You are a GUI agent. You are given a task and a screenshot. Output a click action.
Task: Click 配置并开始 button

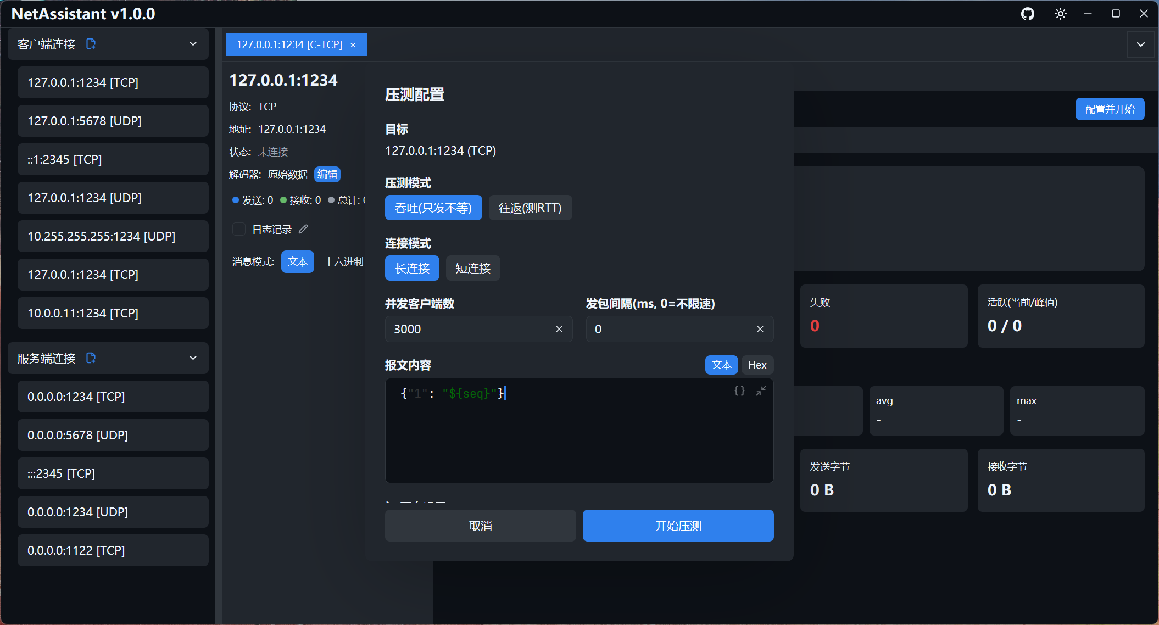(1110, 109)
